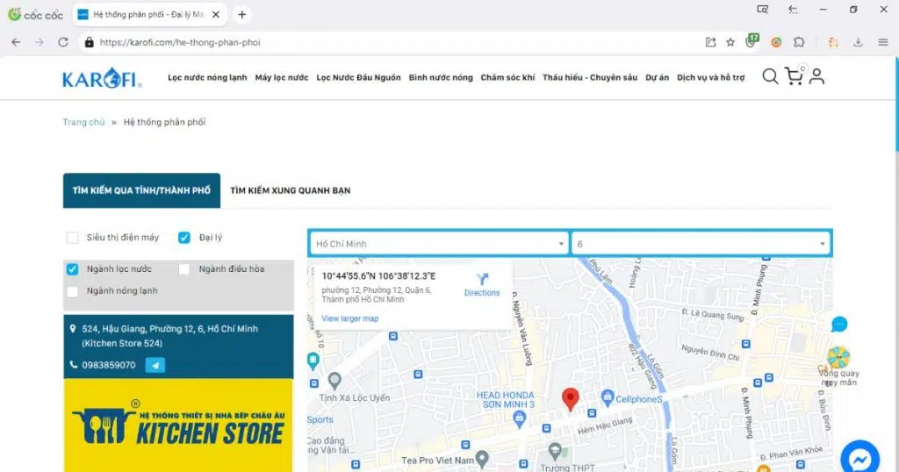The image size is (899, 472).
Task: Click the browser reload icon
Action: click(x=63, y=42)
